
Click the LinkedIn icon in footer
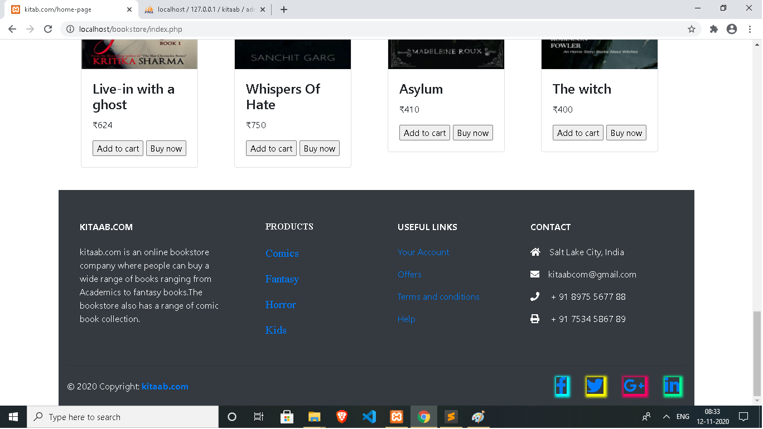673,386
